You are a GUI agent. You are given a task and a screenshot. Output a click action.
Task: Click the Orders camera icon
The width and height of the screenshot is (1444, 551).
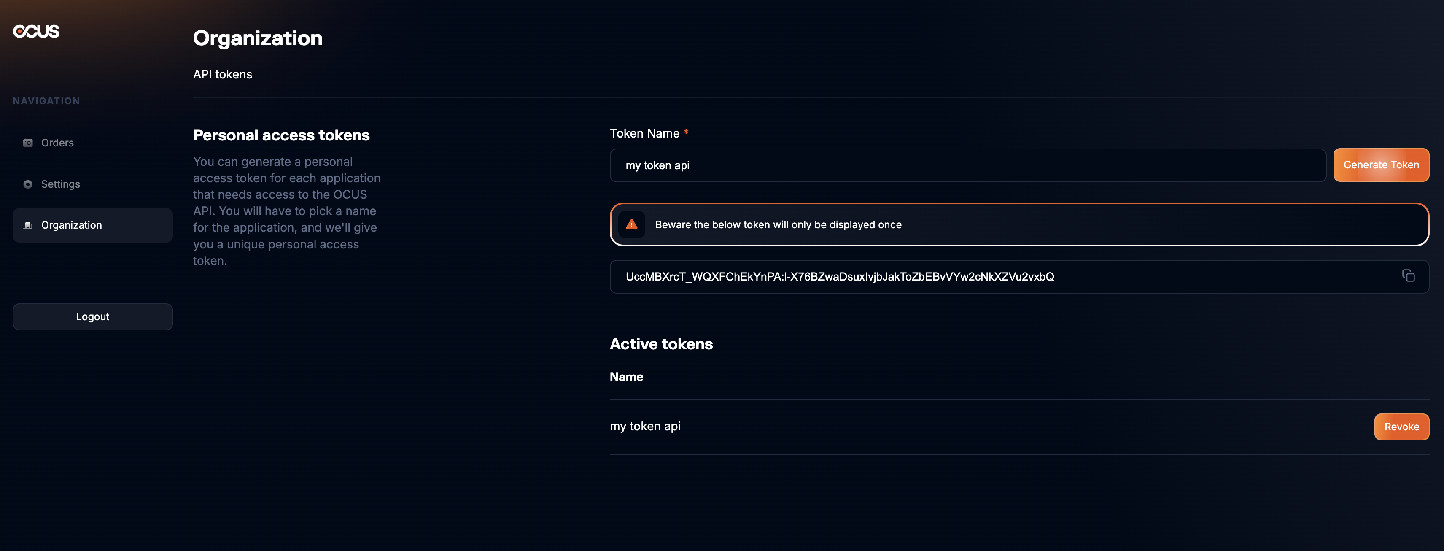click(27, 143)
